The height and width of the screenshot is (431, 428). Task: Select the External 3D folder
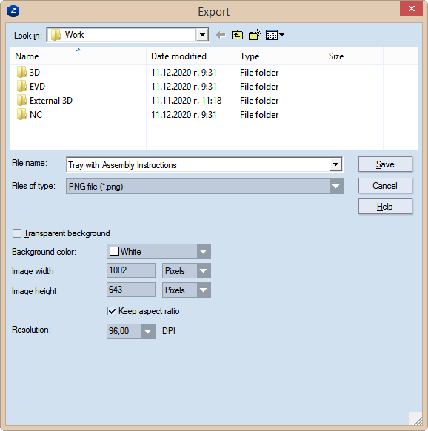(44, 100)
